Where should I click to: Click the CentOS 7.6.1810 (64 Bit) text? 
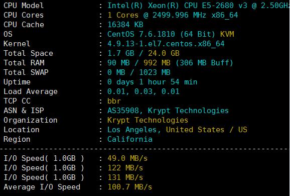161,34
